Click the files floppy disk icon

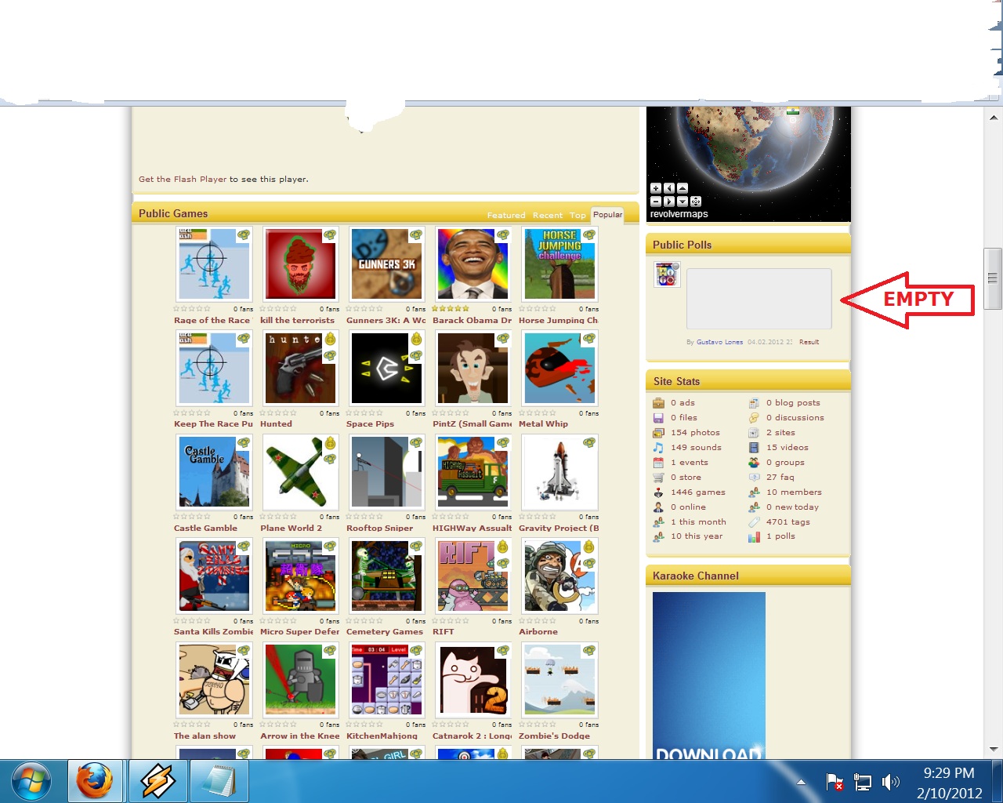pos(658,418)
